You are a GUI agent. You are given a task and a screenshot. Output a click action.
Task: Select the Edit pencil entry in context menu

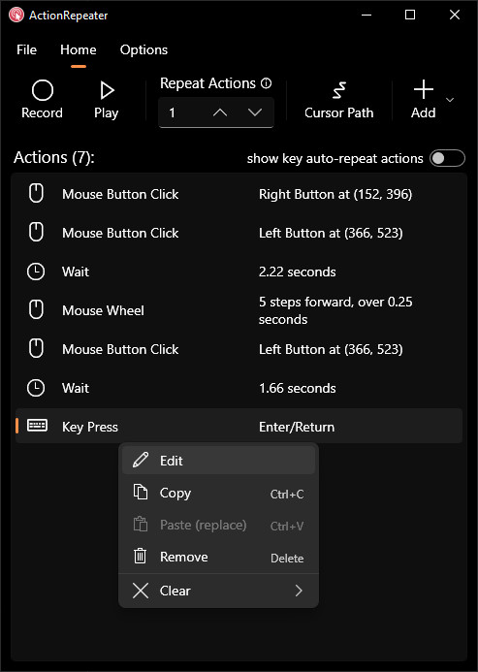pyautogui.click(x=218, y=461)
